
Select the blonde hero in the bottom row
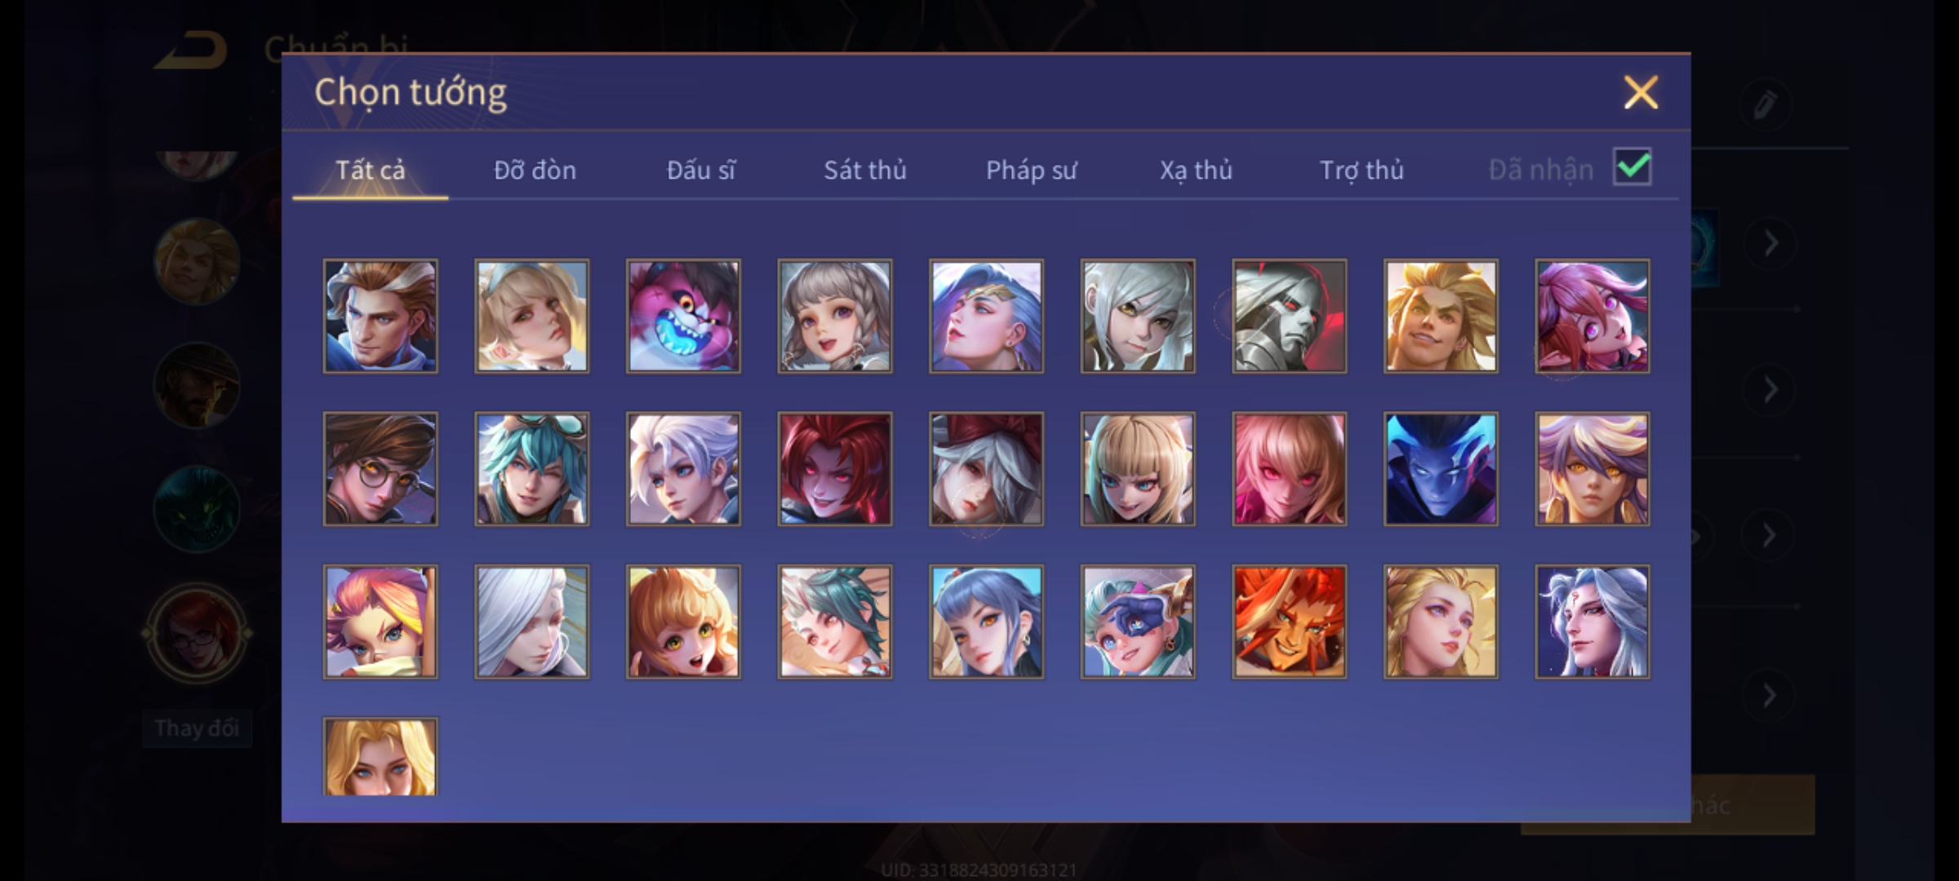coord(380,756)
